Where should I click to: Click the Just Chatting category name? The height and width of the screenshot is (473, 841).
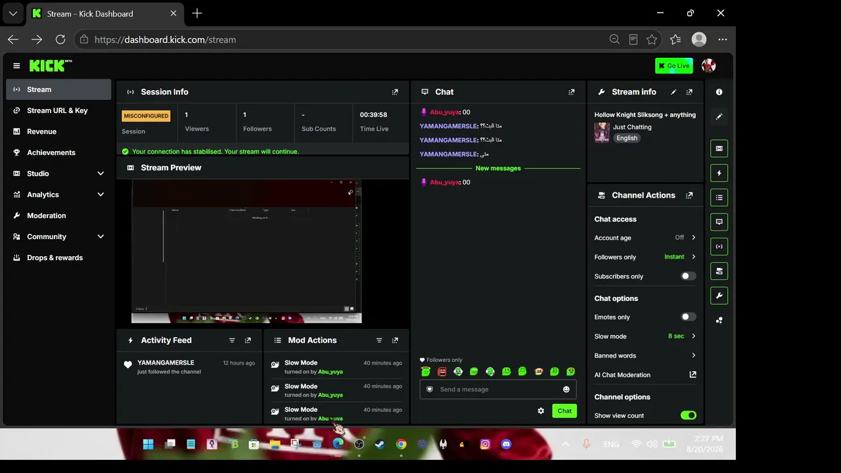(632, 127)
